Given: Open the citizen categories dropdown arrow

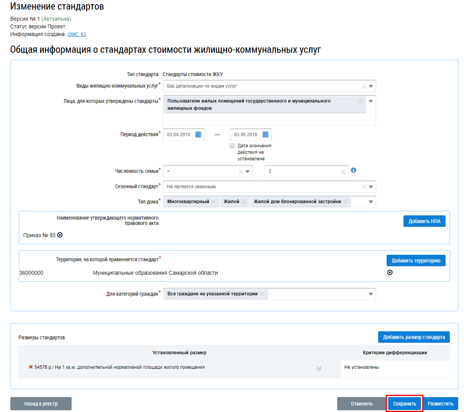Looking at the screenshot, I should [371, 294].
